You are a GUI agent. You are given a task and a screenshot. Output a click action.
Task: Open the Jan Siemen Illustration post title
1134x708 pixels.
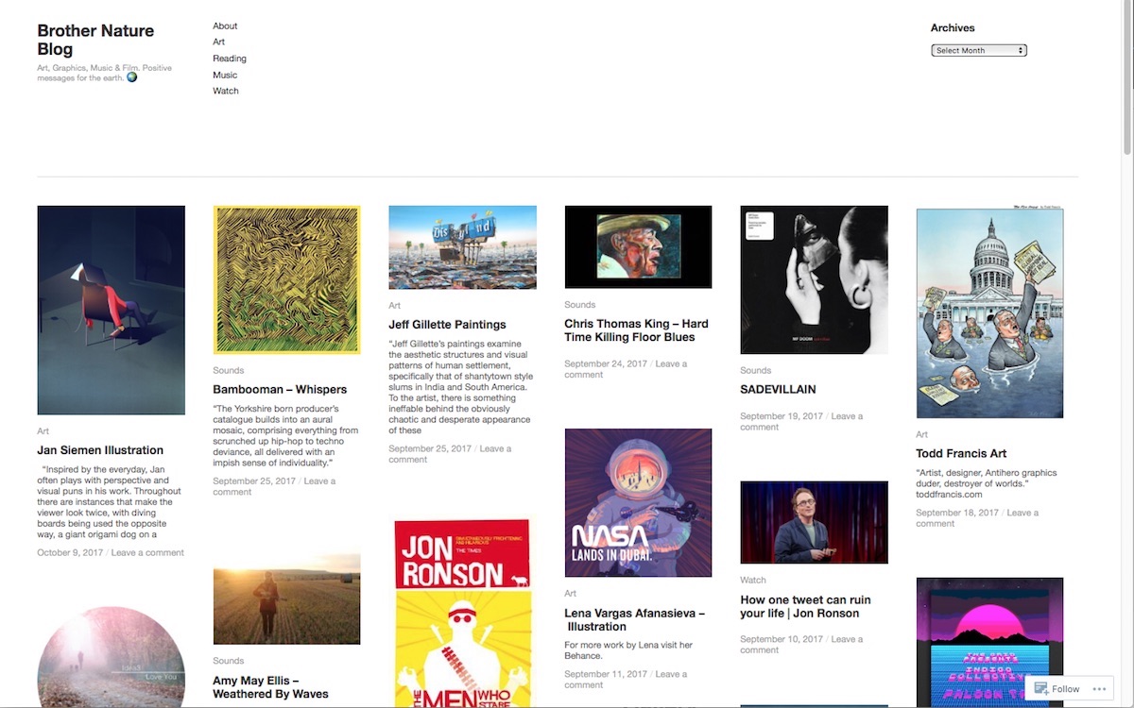pyautogui.click(x=100, y=450)
